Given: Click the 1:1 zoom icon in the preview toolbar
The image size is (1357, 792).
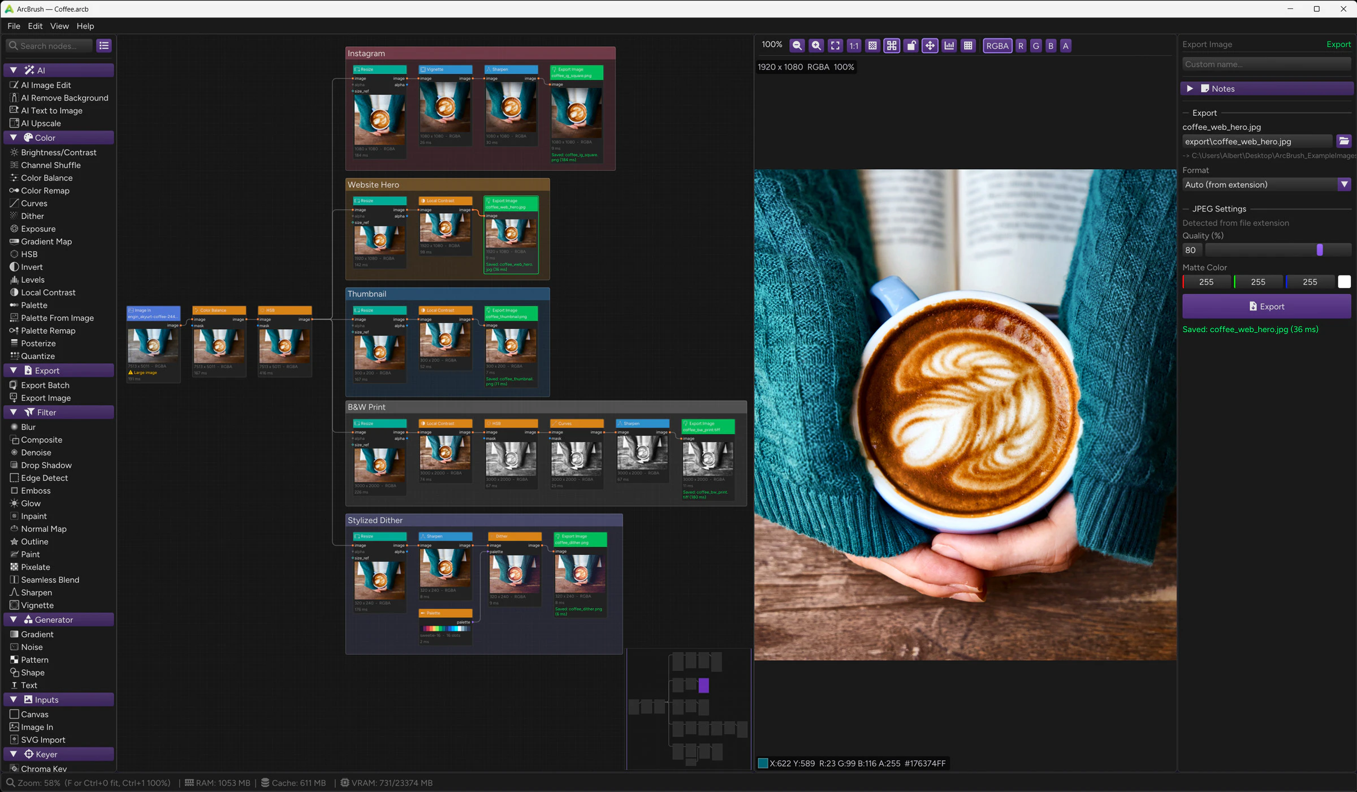Looking at the screenshot, I should coord(854,45).
